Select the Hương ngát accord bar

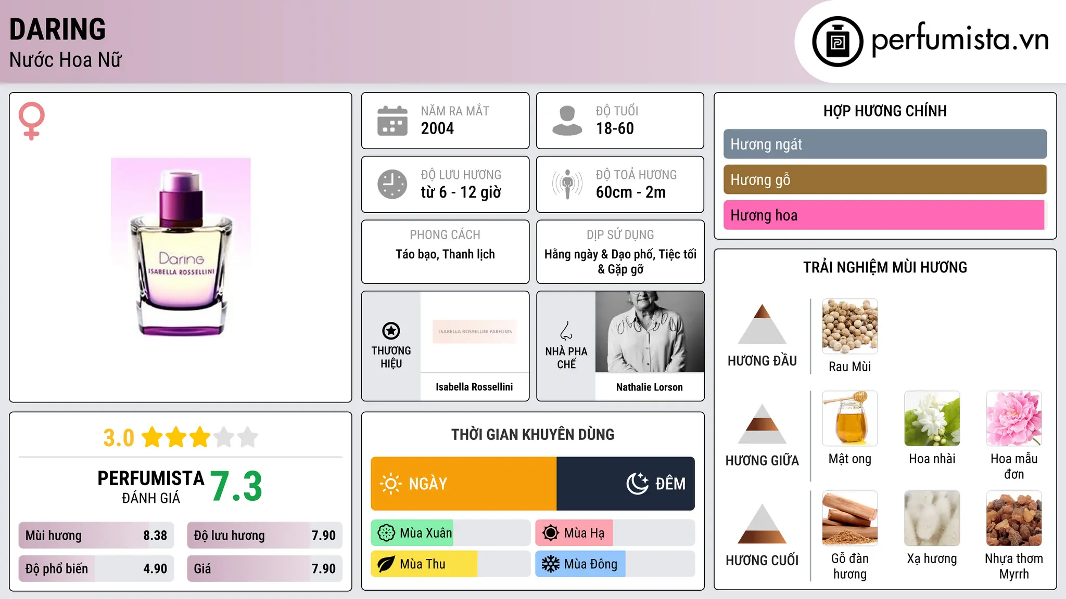(885, 144)
